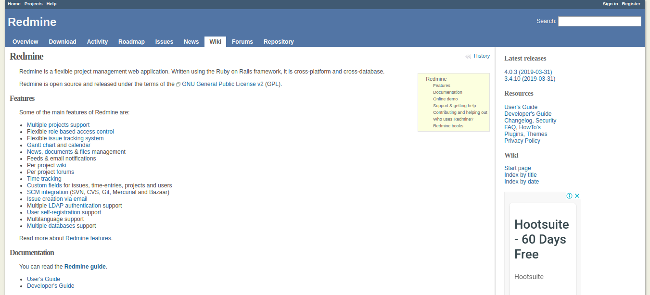The image size is (650, 295).
Task: Click Sign in at top right
Action: tap(610, 4)
